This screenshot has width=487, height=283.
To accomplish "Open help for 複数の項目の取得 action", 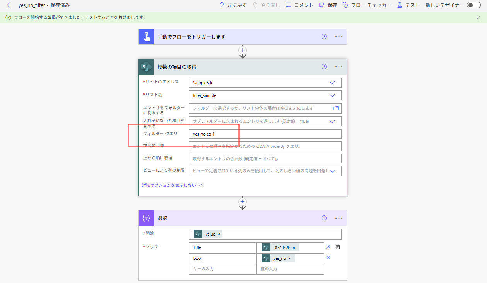I will point(324,67).
